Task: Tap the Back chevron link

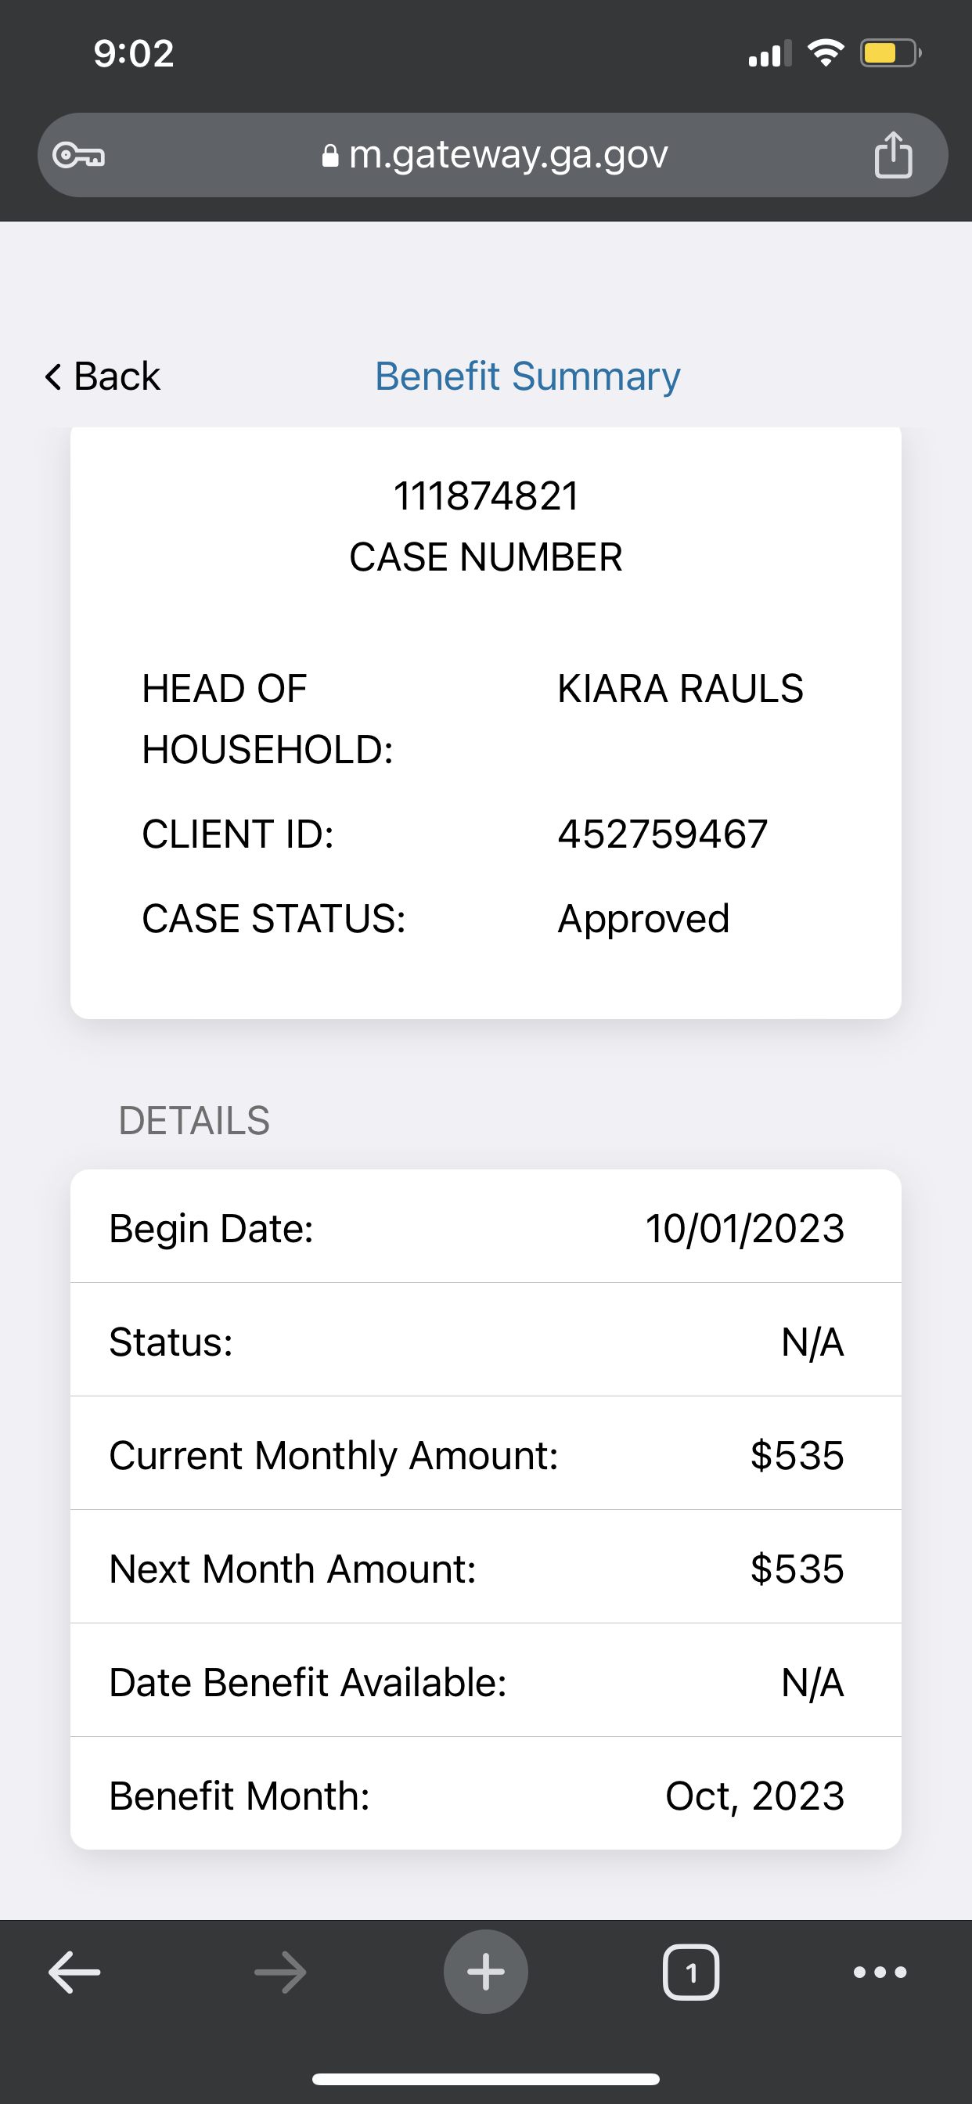Action: (x=102, y=376)
